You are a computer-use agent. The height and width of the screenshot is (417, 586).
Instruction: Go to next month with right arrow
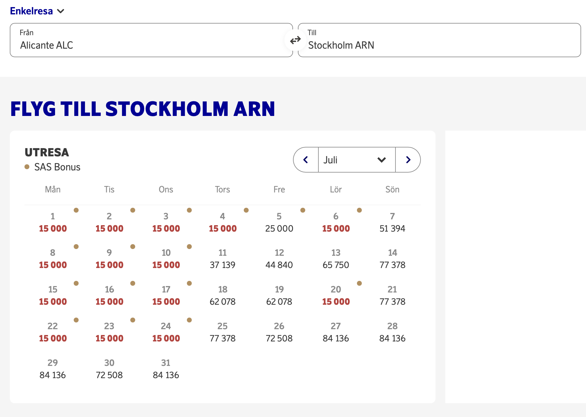408,160
